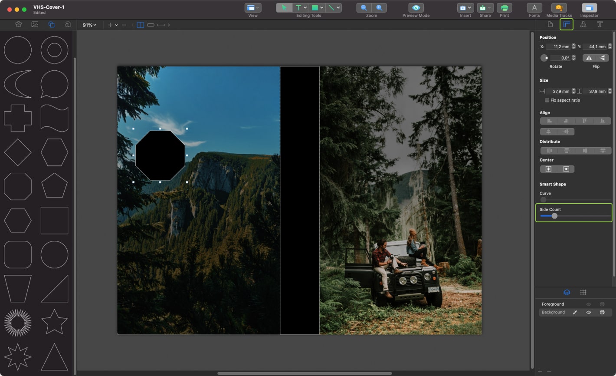The width and height of the screenshot is (616, 376).
Task: Open the Text tool dropdown arrow
Action: point(305,8)
